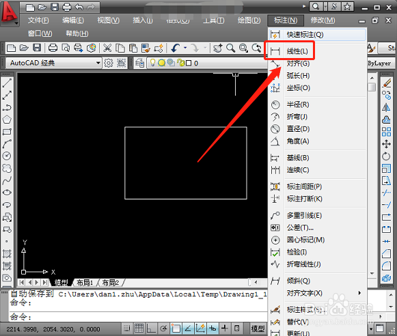The height and width of the screenshot is (336, 397).
Task: Toggle Lineweight display in status bar
Action: (x=225, y=328)
